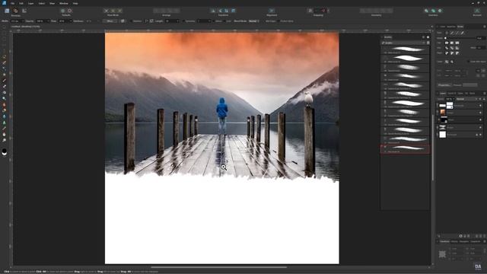Select the Artistic Text tool in tools panel
Screen dimensions: 487x274
pyautogui.click(x=5, y=123)
